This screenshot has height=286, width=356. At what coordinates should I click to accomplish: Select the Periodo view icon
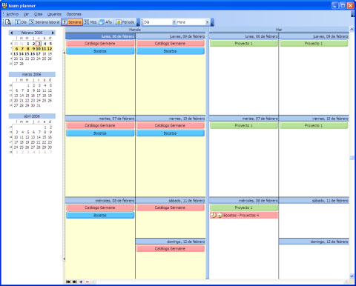(125, 22)
